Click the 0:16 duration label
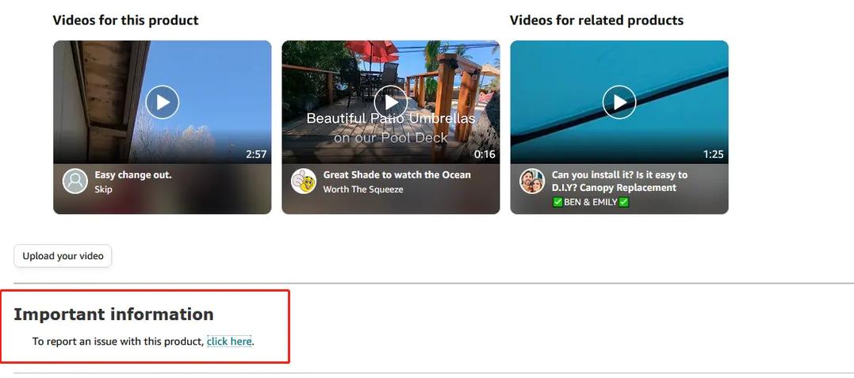Viewport: 854px width, 378px height. click(x=484, y=155)
